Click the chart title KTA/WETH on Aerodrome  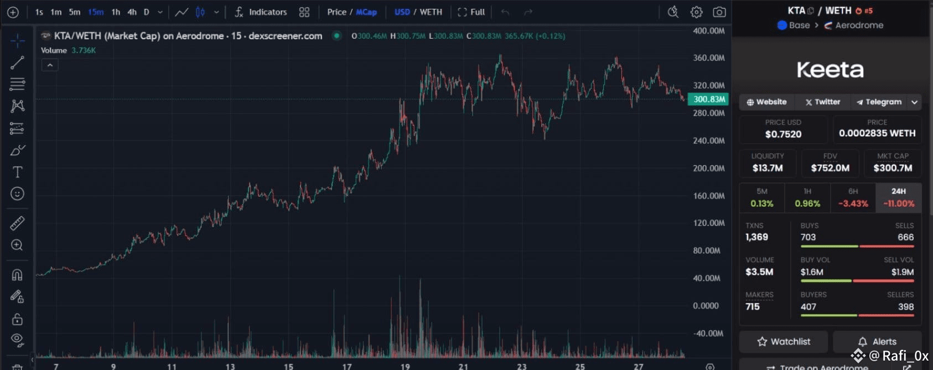pyautogui.click(x=188, y=36)
